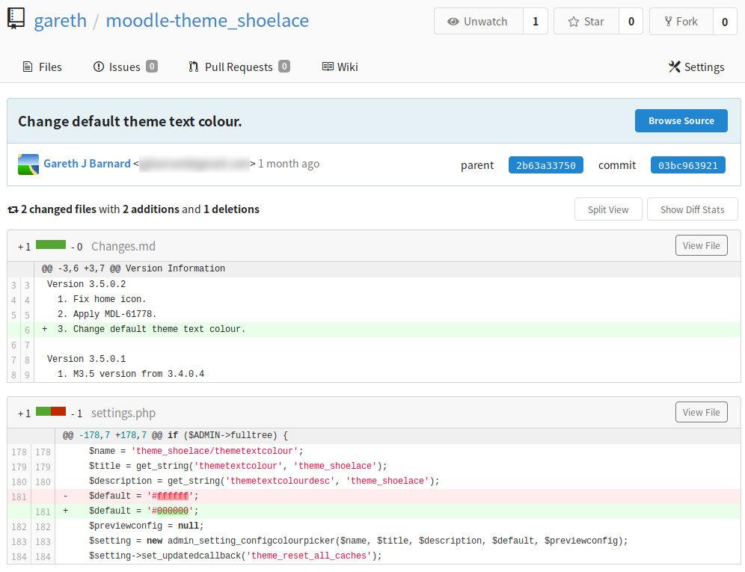Screen dimensions: 745x572
Task: Open the Wiki tab
Action: (x=340, y=67)
